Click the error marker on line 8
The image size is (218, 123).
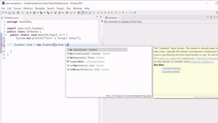[1, 45]
